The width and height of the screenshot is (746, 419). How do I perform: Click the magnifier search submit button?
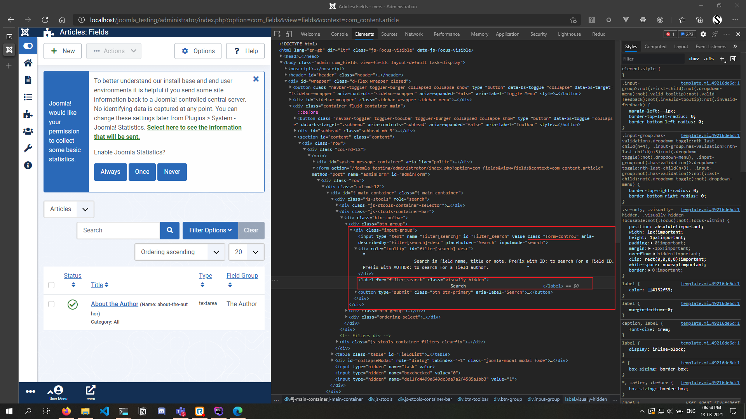point(170,230)
